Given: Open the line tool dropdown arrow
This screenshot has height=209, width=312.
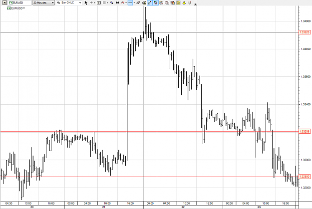Looking at the screenshot, I should pyautogui.click(x=134, y=3).
